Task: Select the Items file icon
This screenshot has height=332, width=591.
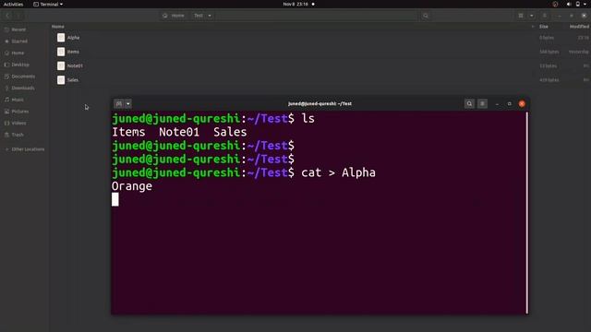Action: [x=61, y=52]
